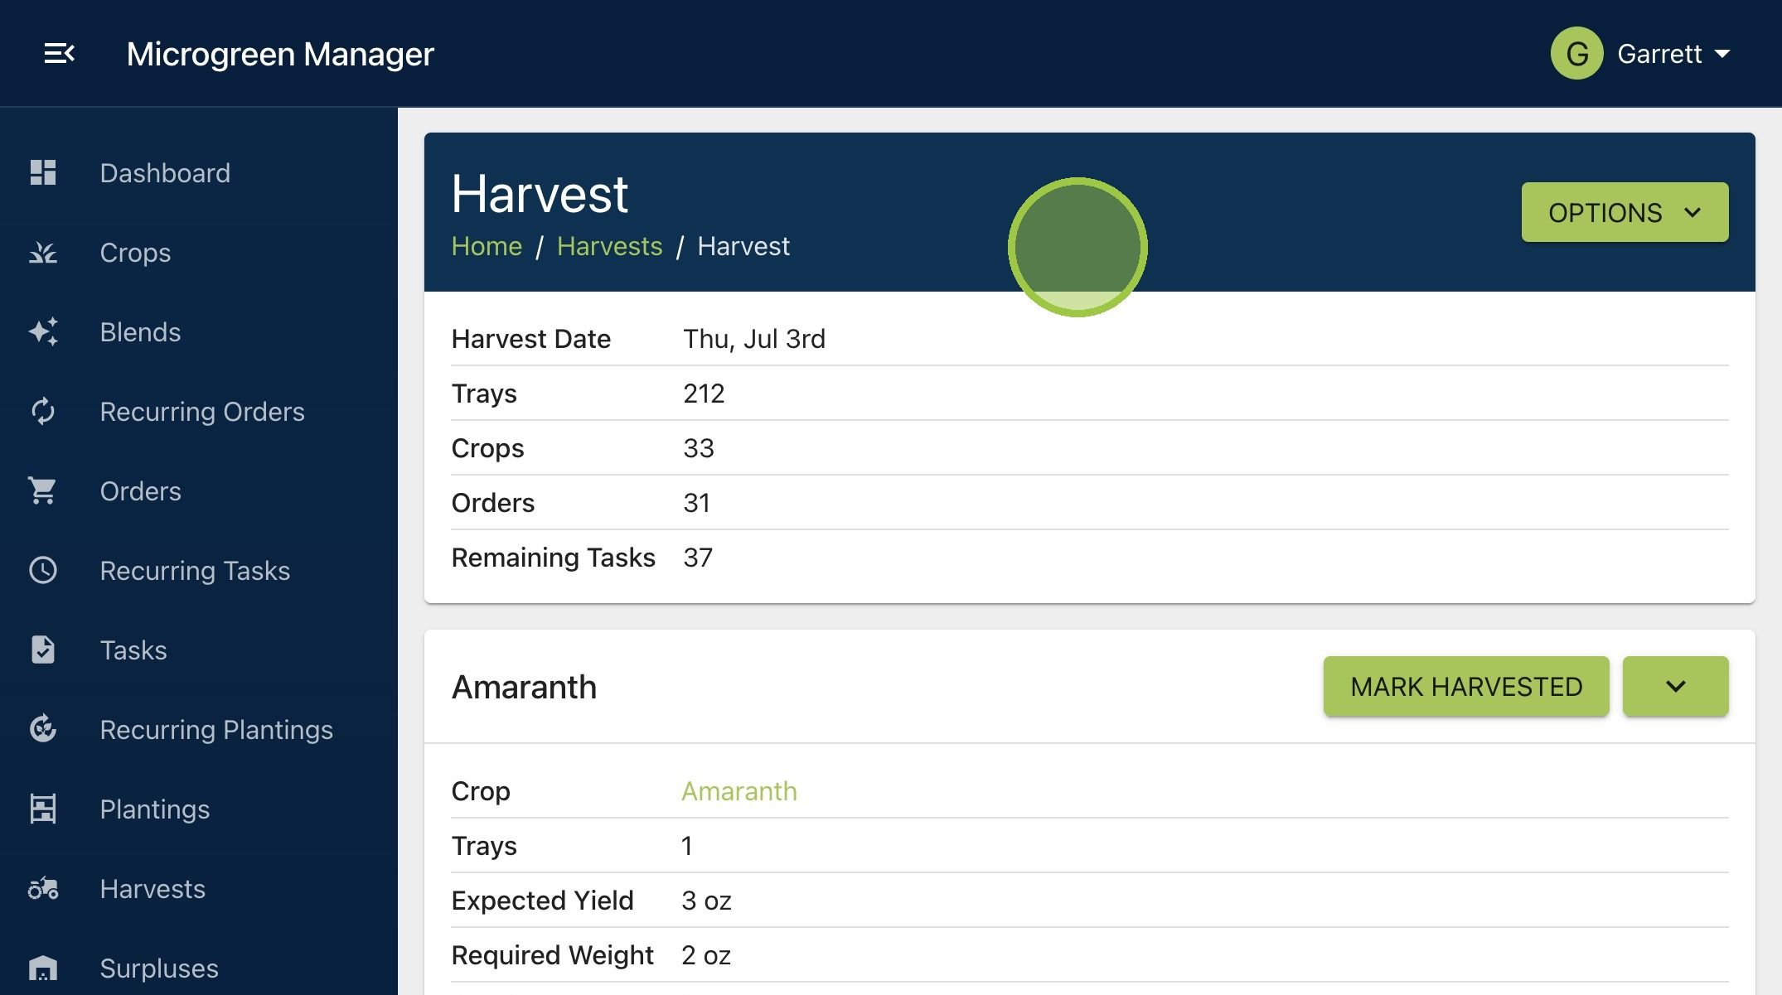Screen dimensions: 1782x995
Task: Open Tasks via the checklist document icon
Action: tap(43, 650)
